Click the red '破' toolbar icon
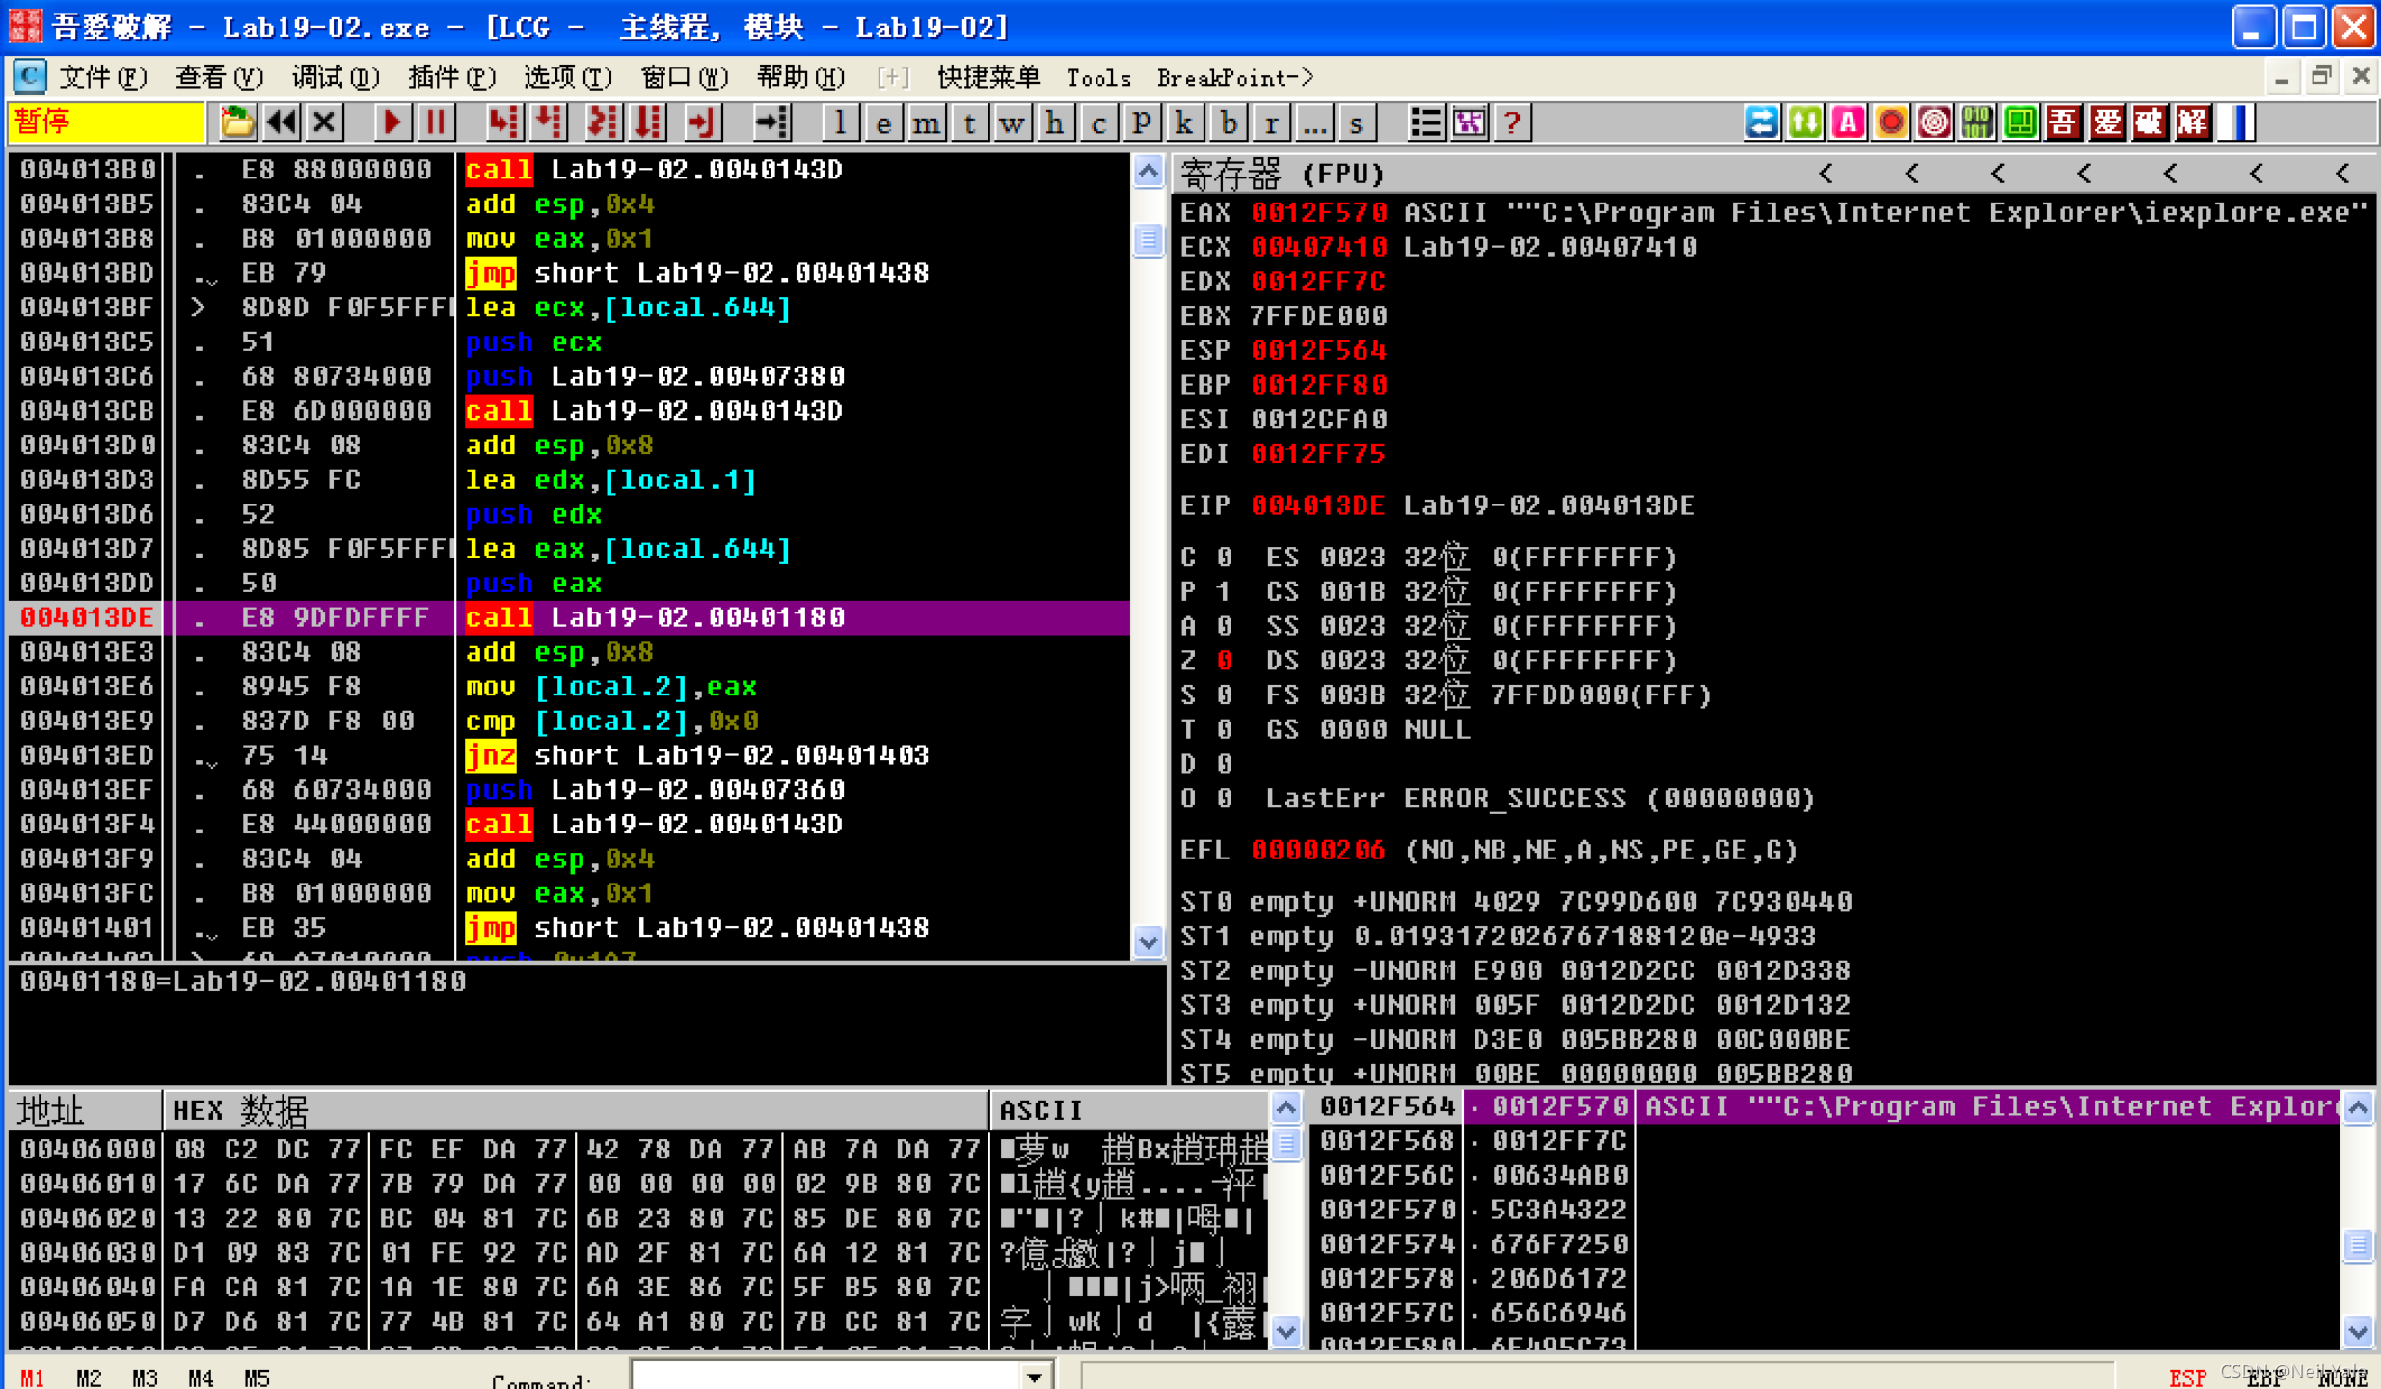 tap(2150, 123)
